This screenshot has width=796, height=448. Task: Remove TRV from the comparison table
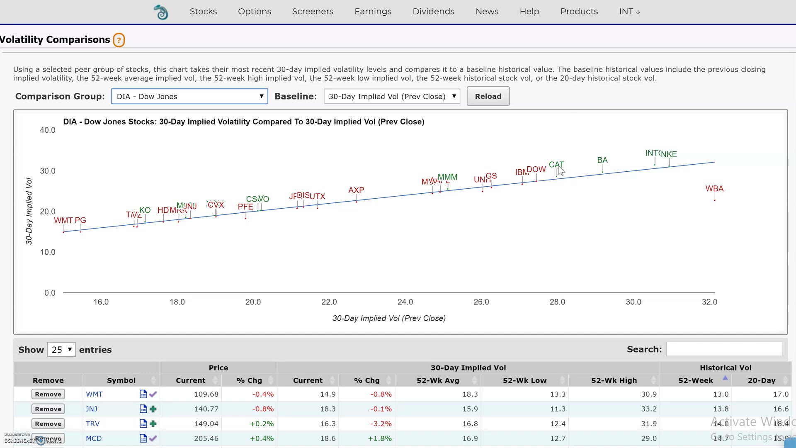coord(48,424)
